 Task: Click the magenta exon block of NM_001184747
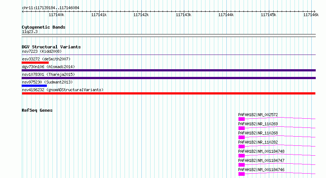pyautogui.click(x=241, y=165)
